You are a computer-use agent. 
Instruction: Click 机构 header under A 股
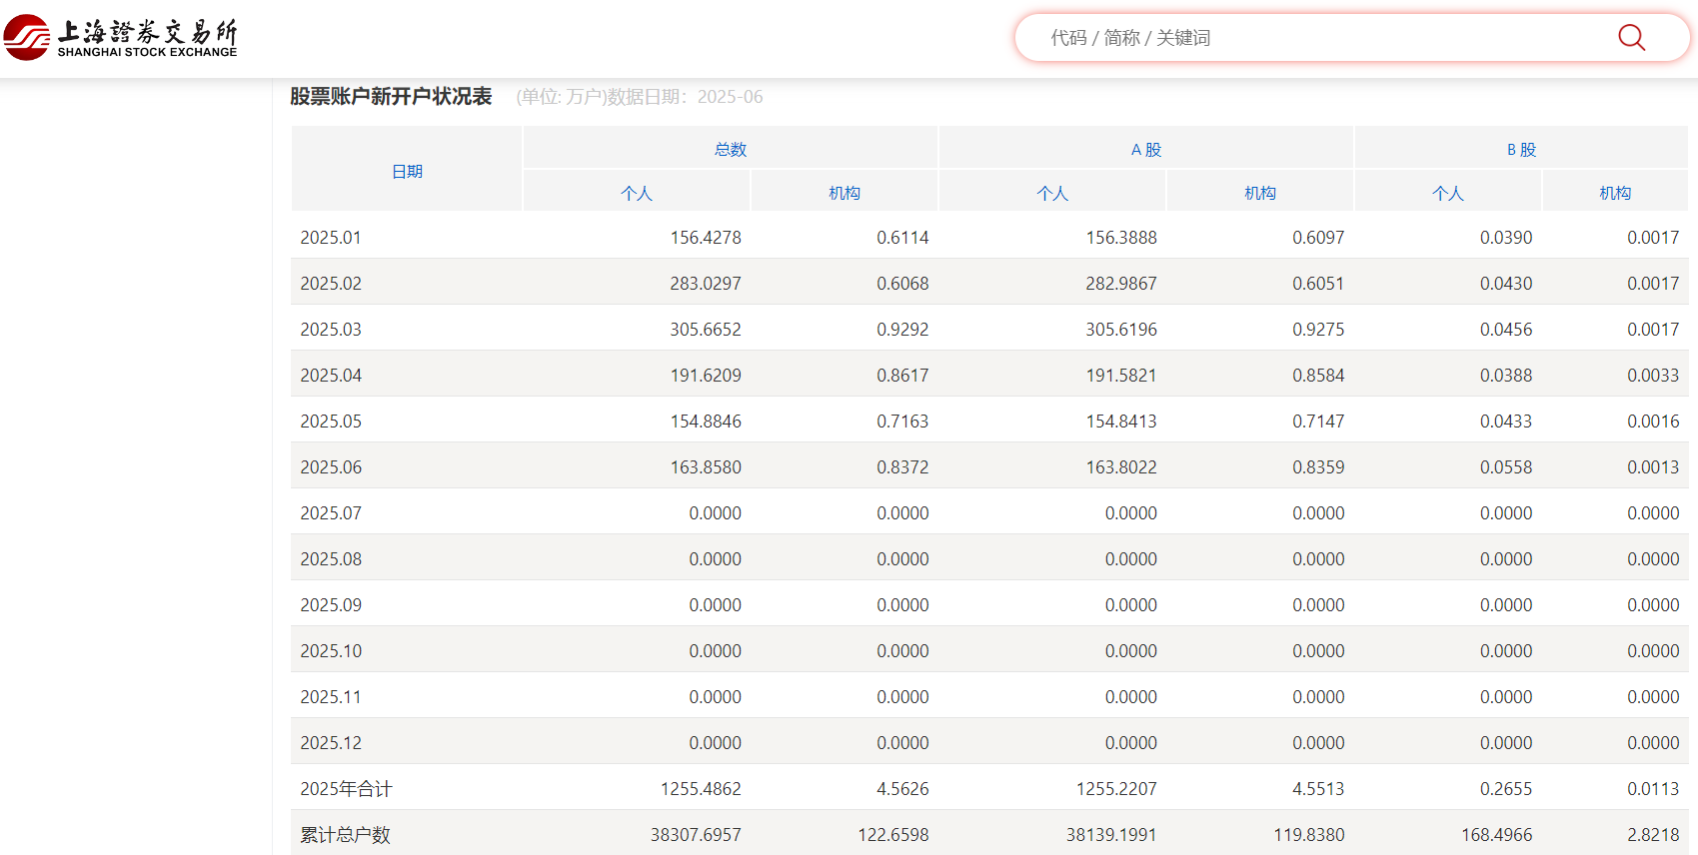1260,193
